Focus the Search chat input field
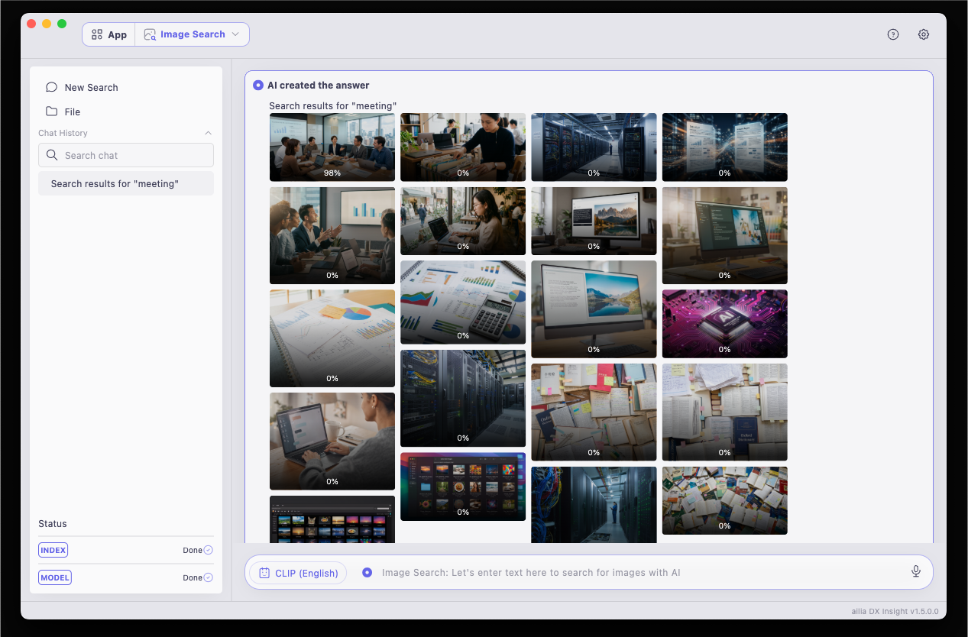 [126, 155]
